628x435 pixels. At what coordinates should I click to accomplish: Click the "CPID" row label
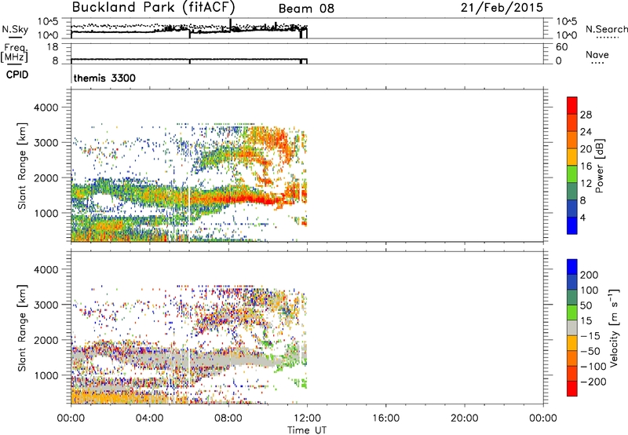pos(17,75)
